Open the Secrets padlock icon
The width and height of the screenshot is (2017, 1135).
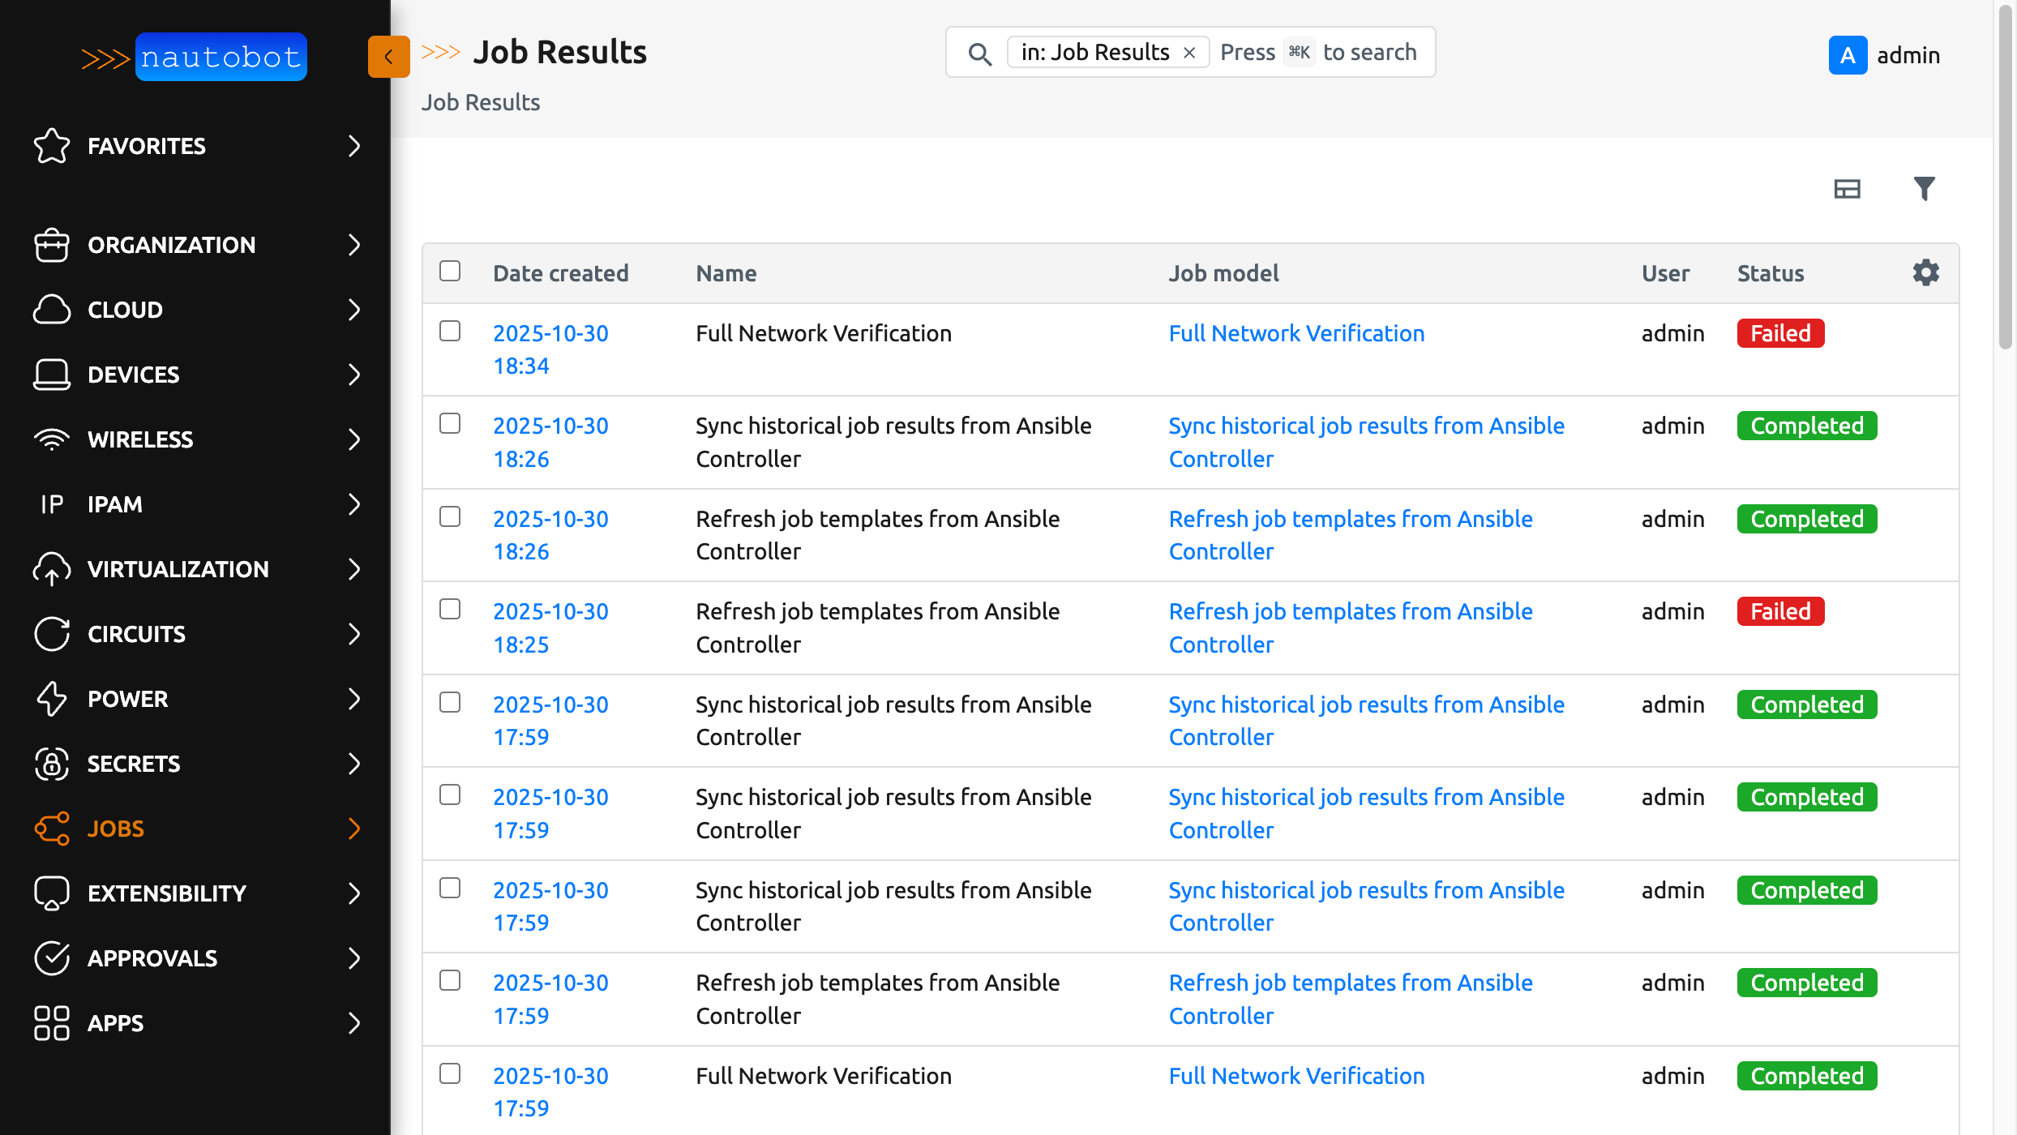point(51,764)
